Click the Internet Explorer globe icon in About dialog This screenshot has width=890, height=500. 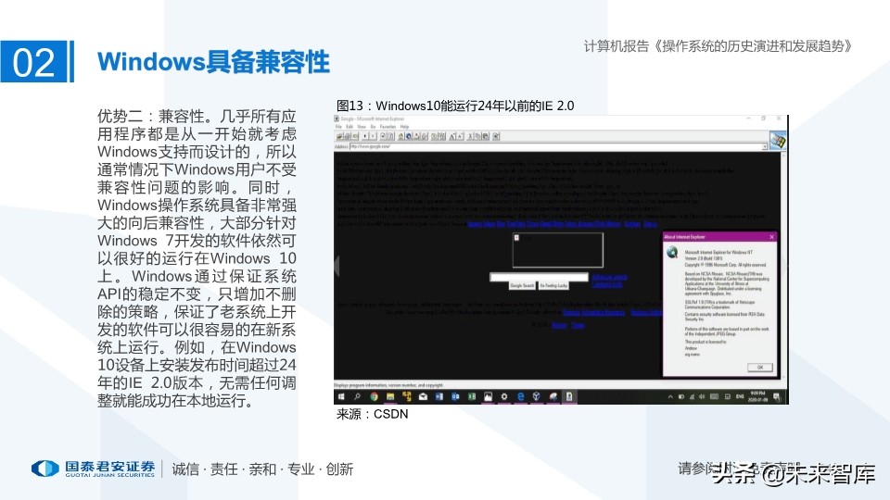tap(673, 252)
